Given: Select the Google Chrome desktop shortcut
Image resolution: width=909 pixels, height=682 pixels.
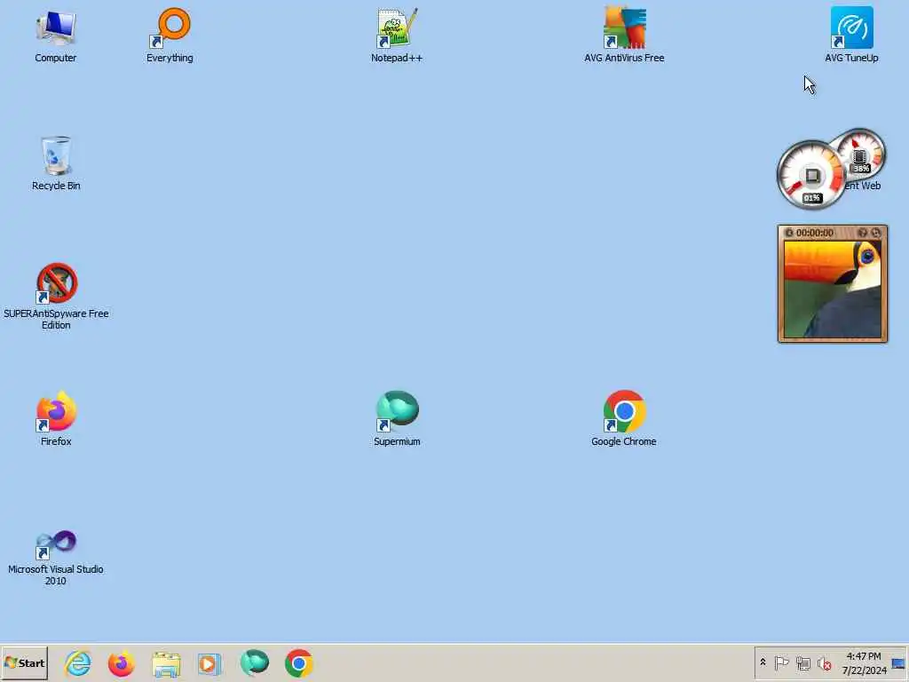Looking at the screenshot, I should [x=624, y=419].
